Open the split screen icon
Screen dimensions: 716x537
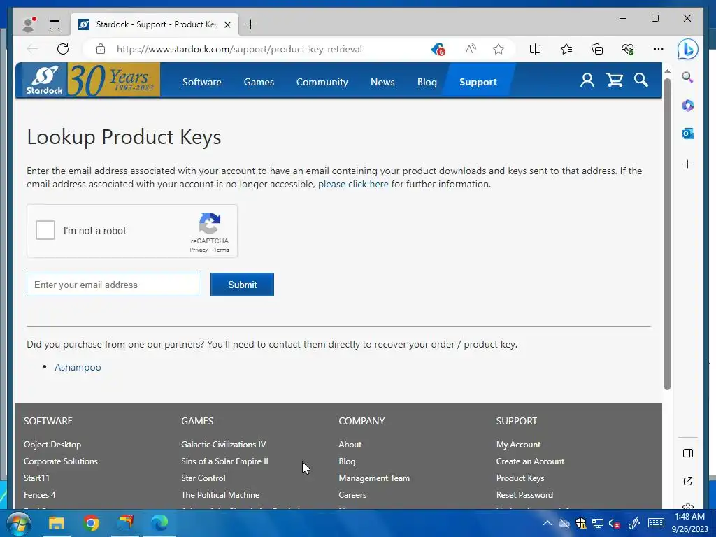(535, 49)
